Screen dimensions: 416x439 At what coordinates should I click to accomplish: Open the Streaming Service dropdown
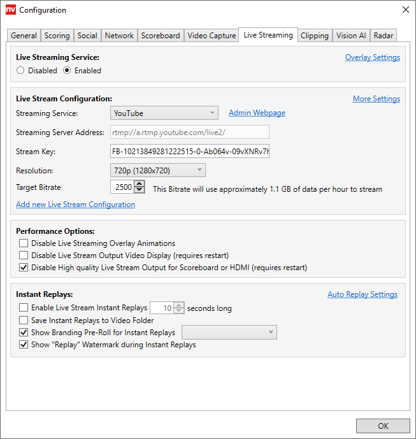(164, 113)
